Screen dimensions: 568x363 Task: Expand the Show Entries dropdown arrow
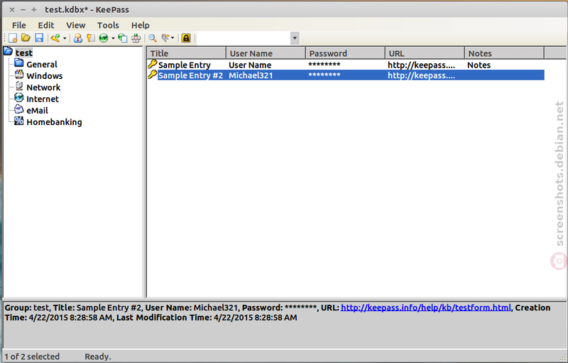173,38
